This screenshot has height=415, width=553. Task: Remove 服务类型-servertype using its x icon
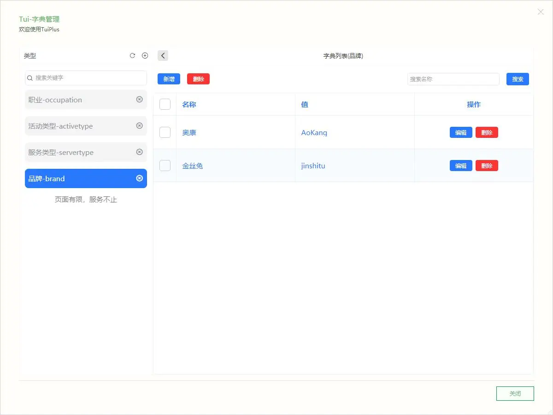pyautogui.click(x=139, y=152)
